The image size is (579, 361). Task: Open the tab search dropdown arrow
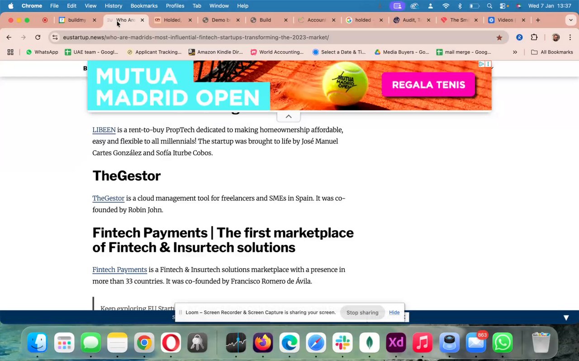[571, 20]
